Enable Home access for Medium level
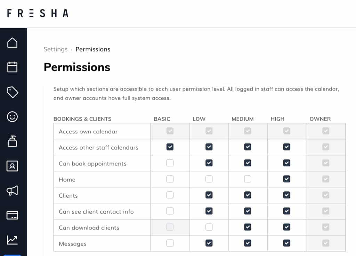The image size is (356, 256). click(248, 179)
